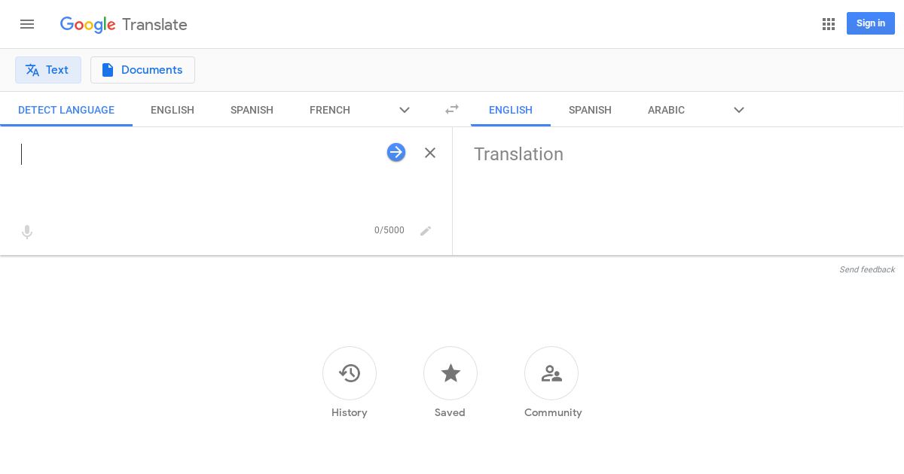Choose Spanish as source language
The height and width of the screenshot is (474, 904).
252,110
